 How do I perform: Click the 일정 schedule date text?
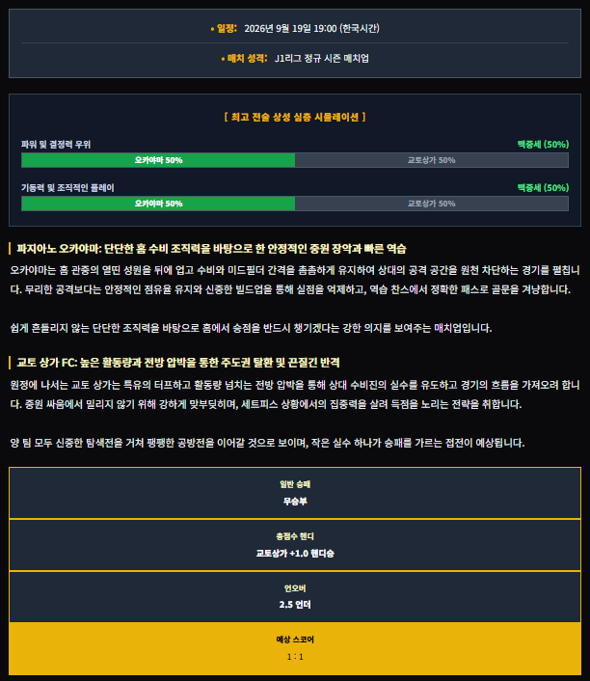311,29
